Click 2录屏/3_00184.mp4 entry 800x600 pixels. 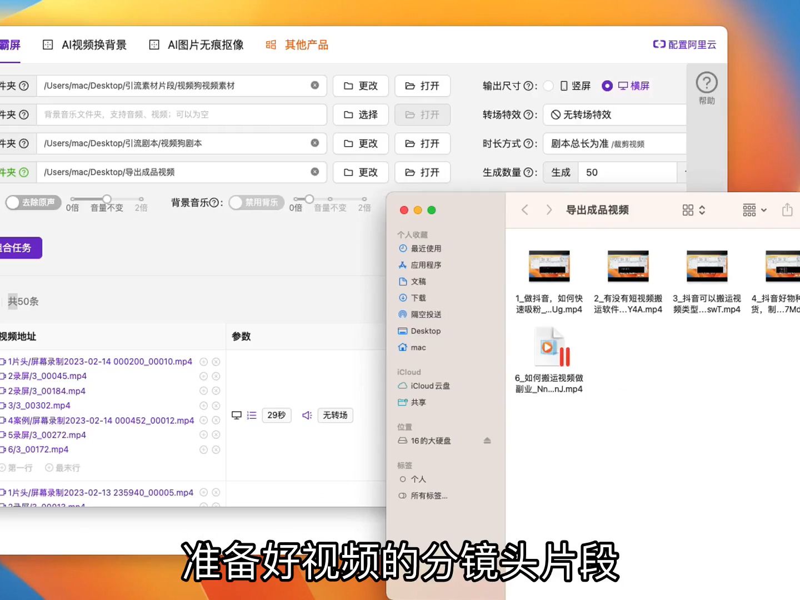click(47, 391)
